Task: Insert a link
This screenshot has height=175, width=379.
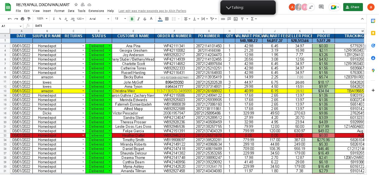Action: click(x=223, y=19)
